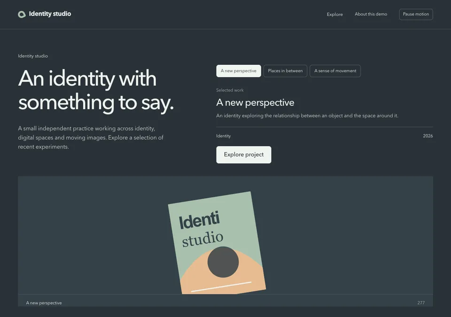Click the 'Selected work' label
451x317 pixels.
click(230, 90)
